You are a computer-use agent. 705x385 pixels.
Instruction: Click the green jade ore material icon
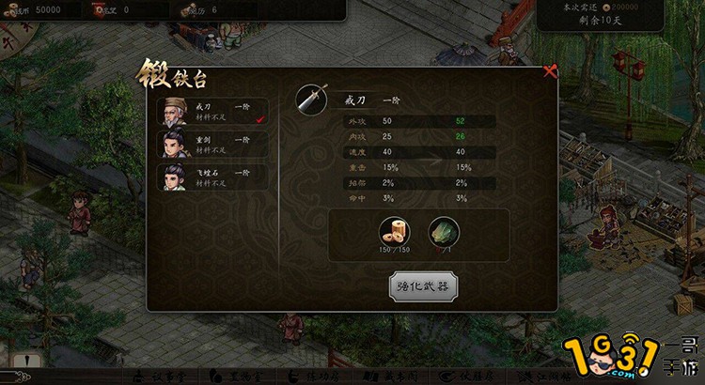click(x=444, y=232)
